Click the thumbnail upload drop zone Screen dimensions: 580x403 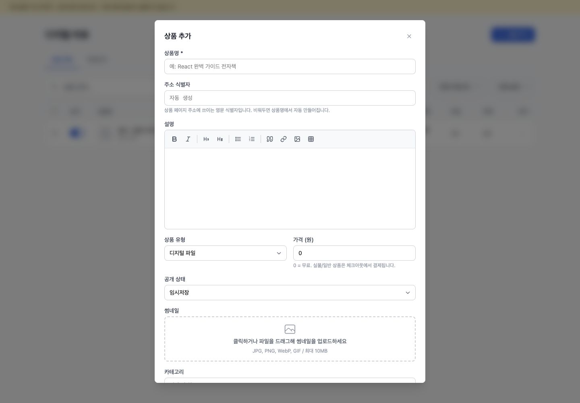pos(290,339)
